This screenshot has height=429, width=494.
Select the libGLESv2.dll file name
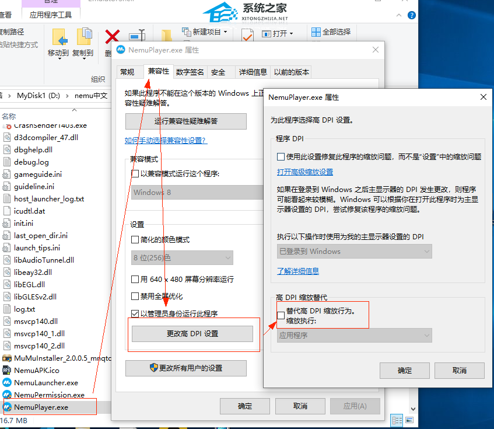[x=35, y=297]
